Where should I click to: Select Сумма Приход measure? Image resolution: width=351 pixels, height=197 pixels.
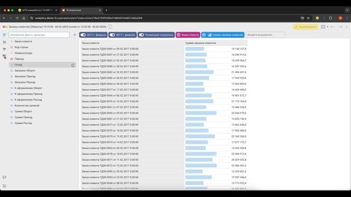tap(23, 117)
